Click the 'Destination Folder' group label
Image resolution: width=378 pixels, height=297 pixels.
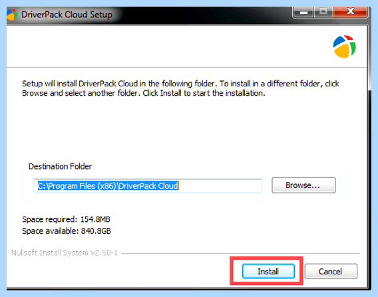(60, 166)
